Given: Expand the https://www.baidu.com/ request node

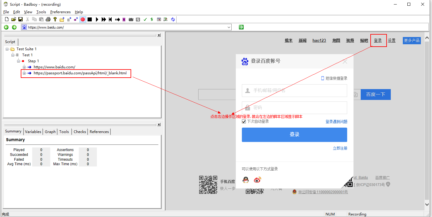Looking at the screenshot, I should pos(24,67).
